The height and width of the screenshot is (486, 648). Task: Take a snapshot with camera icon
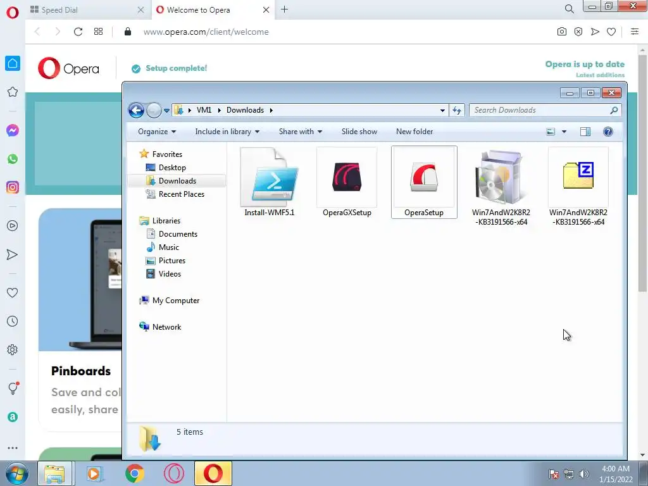coord(562,32)
